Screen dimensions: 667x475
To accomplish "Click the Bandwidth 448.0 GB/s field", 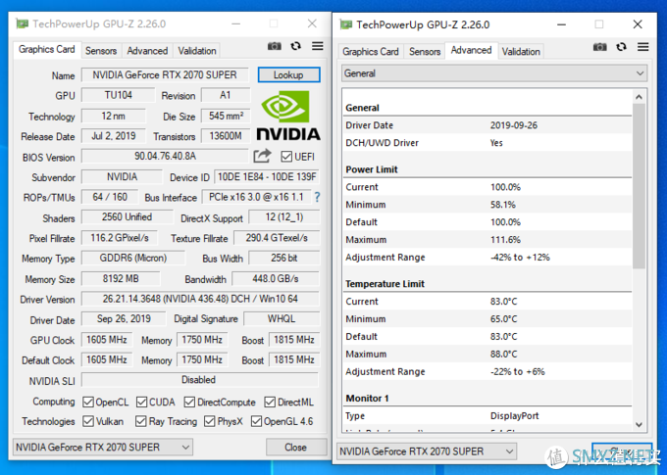I will 276,279.
